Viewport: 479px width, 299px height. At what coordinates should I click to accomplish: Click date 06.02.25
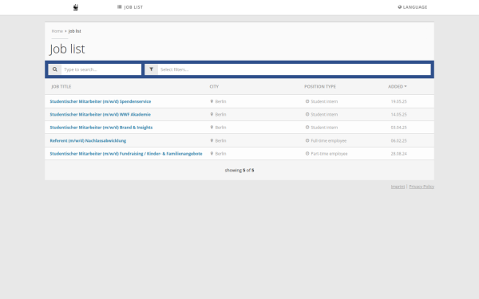(398, 140)
